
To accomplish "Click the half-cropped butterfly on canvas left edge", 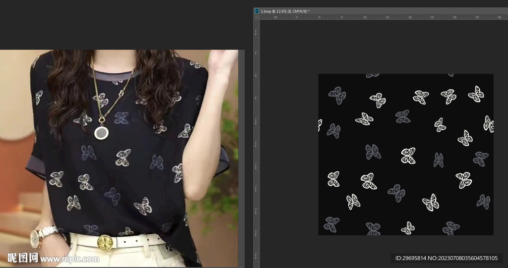I will (320, 125).
